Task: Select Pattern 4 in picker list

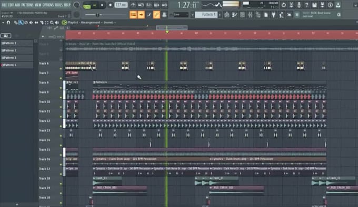Action: [x=17, y=65]
